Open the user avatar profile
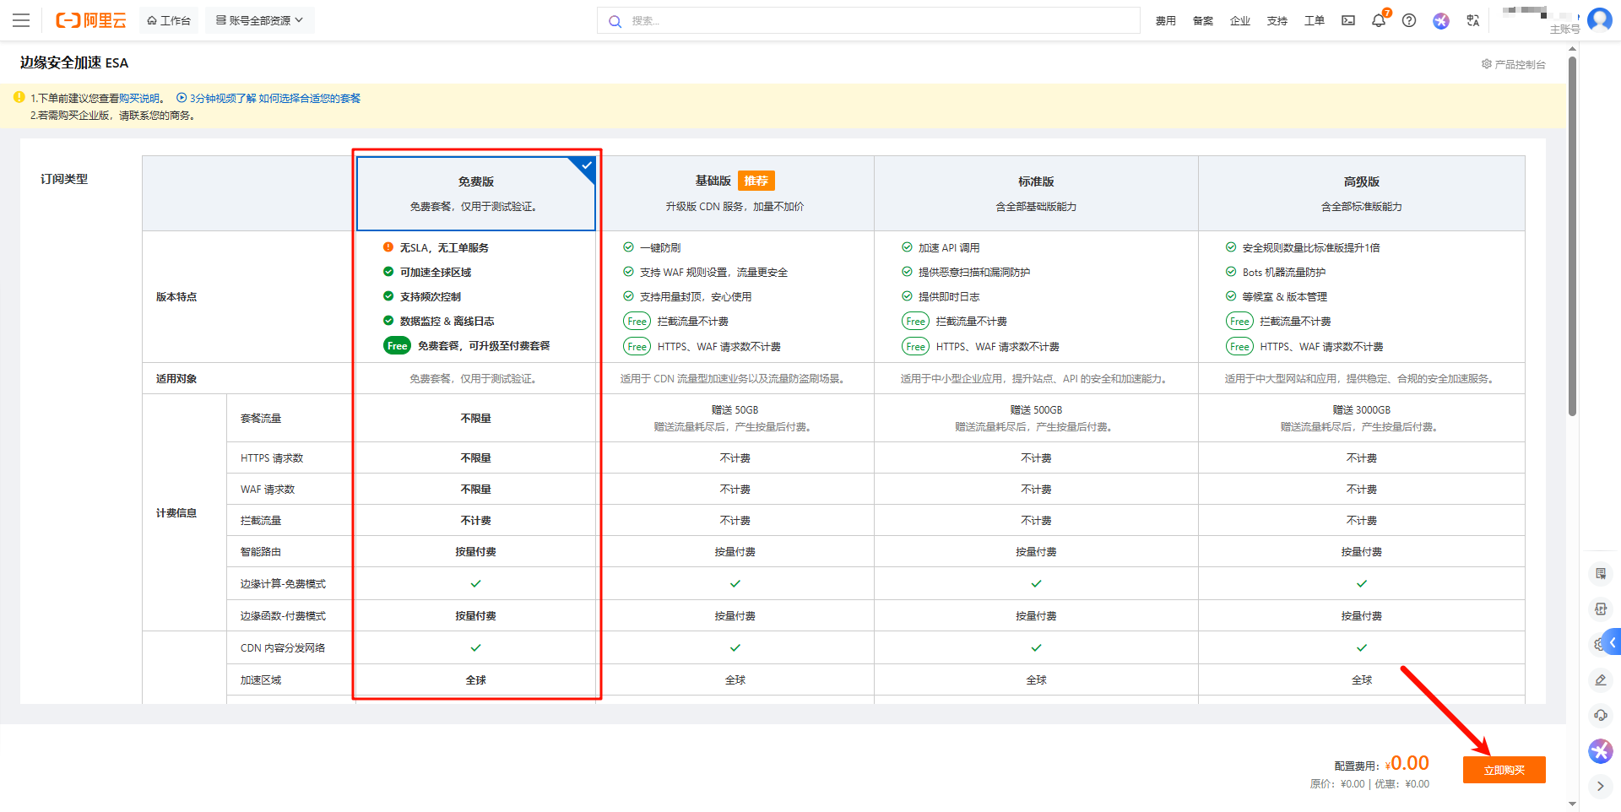Screen dimensions: 1621x812 tap(1599, 19)
